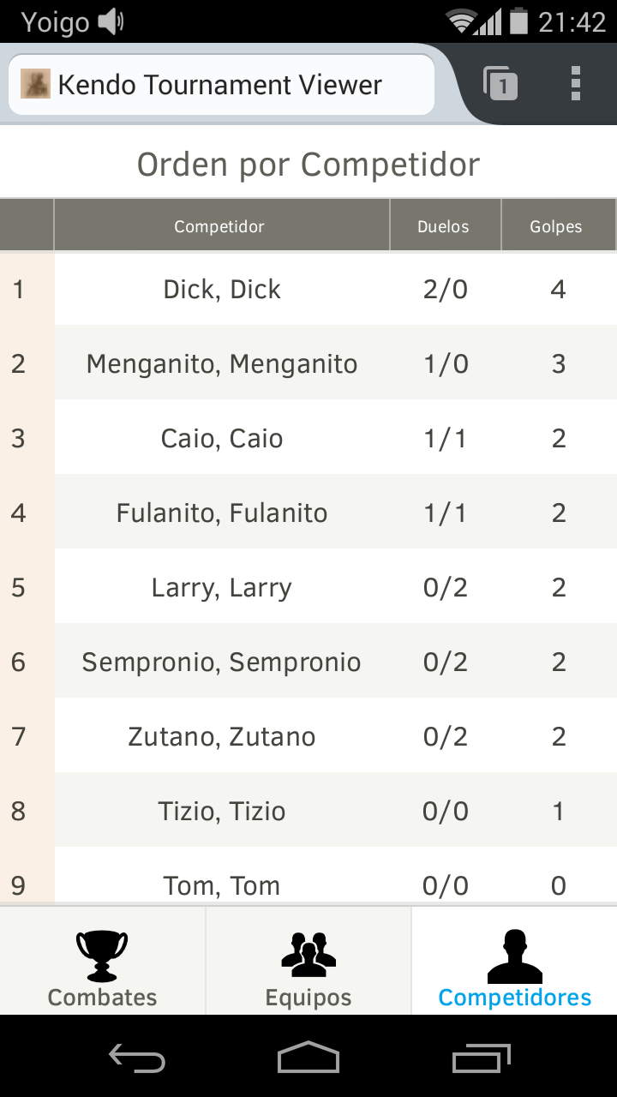Tap the person silhouette Competidores icon
617x1097 pixels.
click(x=514, y=956)
